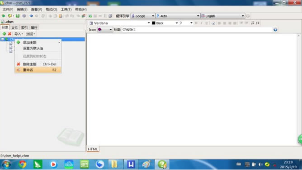The height and width of the screenshot is (170, 302).
Task: Click the green question-mark app on taskbar
Action: click(162, 165)
